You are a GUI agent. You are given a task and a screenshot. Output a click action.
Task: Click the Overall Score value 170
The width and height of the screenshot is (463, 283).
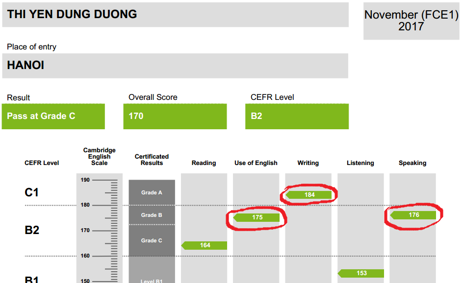tap(175, 117)
